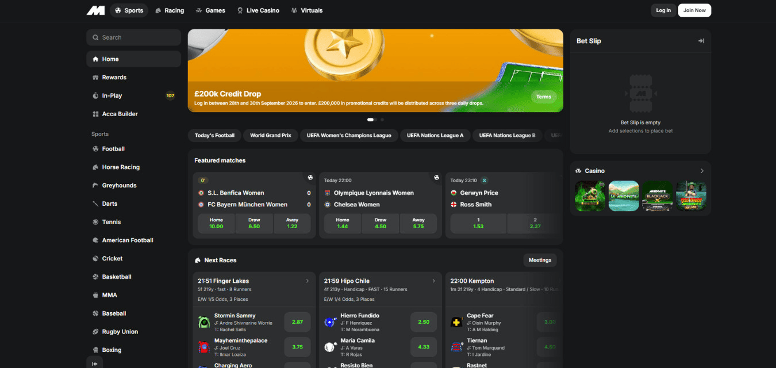
Task: Open the Games tab
Action: tap(210, 10)
